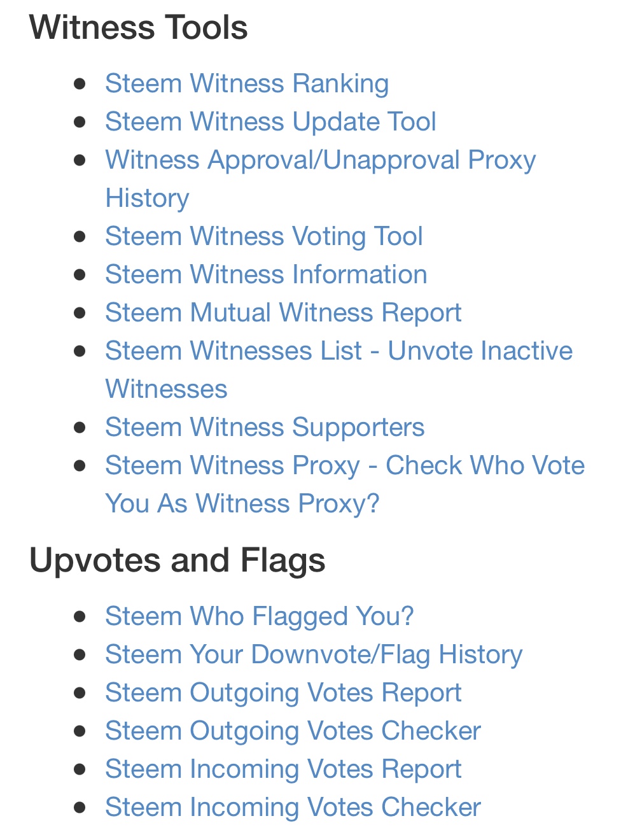Select the Upvotes and Flags heading
The height and width of the screenshot is (837, 635).
(x=178, y=561)
